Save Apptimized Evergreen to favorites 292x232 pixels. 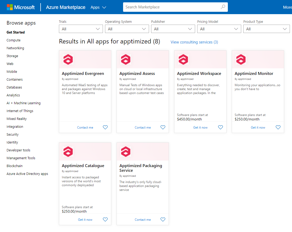point(105,127)
